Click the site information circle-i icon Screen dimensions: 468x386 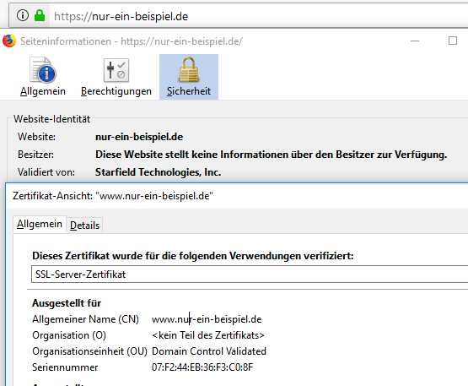pos(23,15)
